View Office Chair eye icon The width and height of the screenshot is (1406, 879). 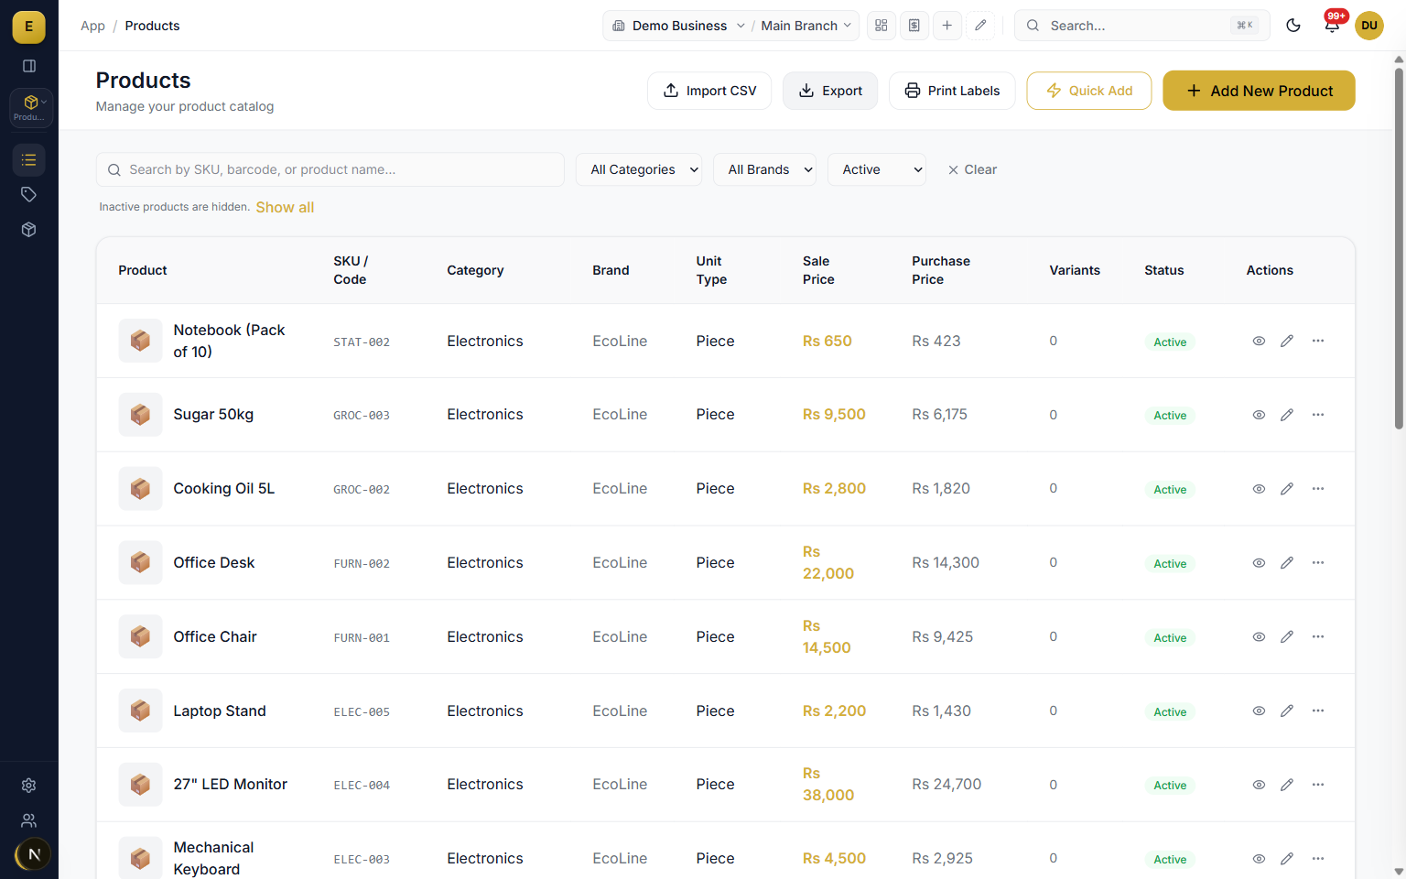(1259, 636)
